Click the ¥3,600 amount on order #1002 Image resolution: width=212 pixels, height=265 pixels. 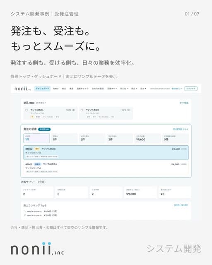pyautogui.click(x=176, y=149)
